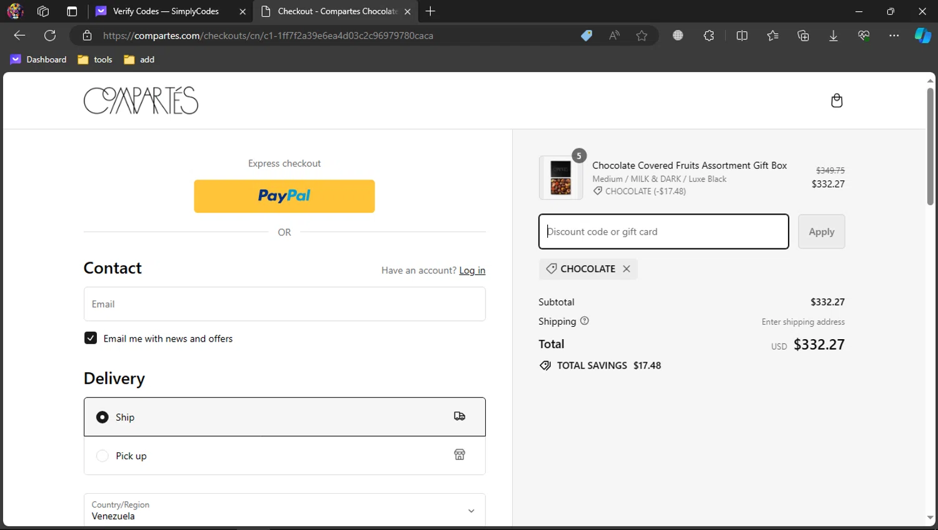This screenshot has height=530, width=938.
Task: Remove the CHOCOLATE discount code tag
Action: [627, 269]
